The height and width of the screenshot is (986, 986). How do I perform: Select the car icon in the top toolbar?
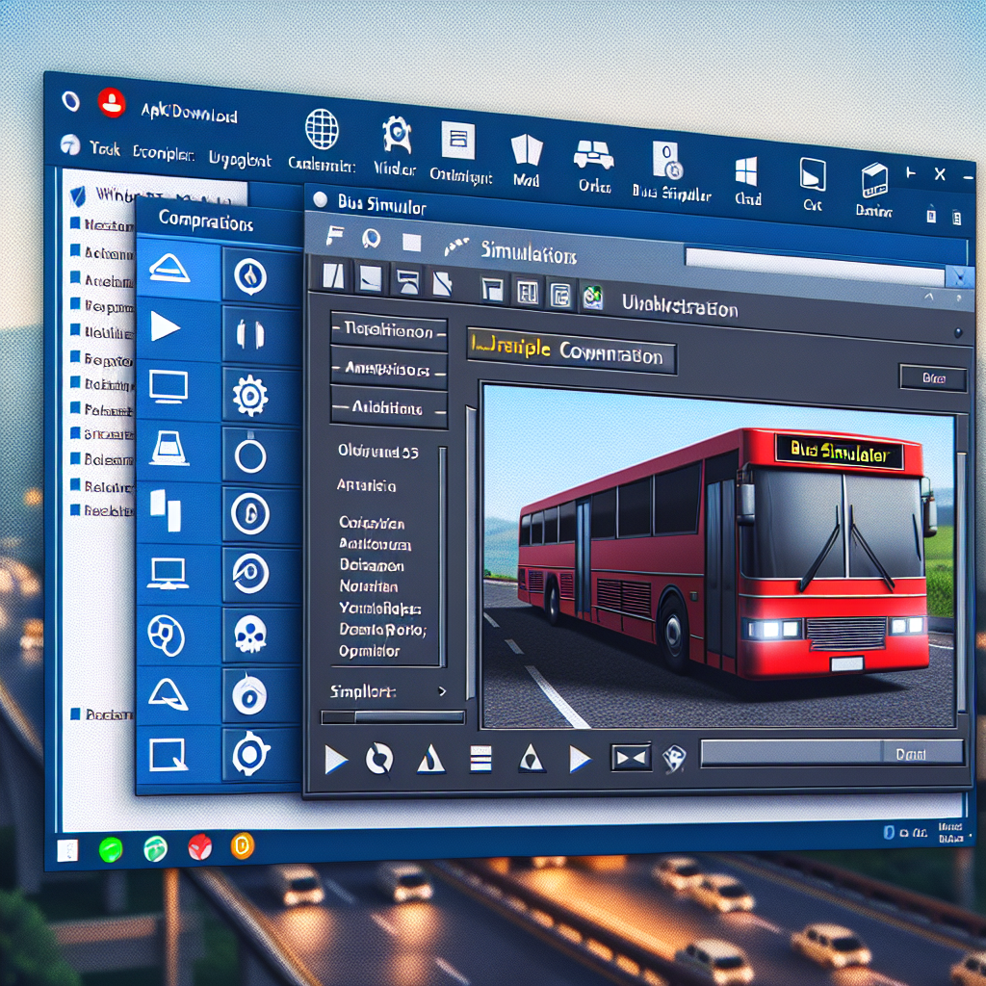click(x=593, y=155)
